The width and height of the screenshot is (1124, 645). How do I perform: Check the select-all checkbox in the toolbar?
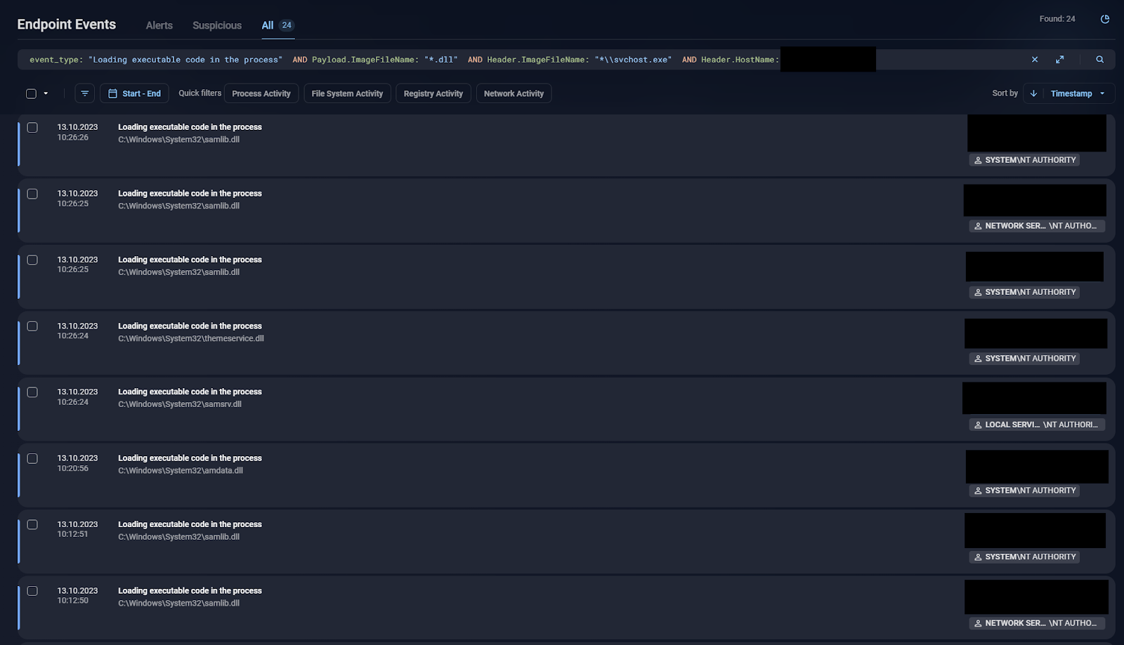click(31, 93)
